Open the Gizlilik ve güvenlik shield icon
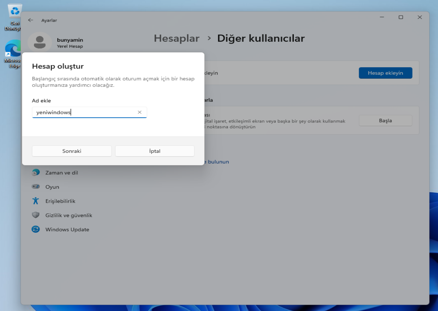The height and width of the screenshot is (311, 438). 36,215
